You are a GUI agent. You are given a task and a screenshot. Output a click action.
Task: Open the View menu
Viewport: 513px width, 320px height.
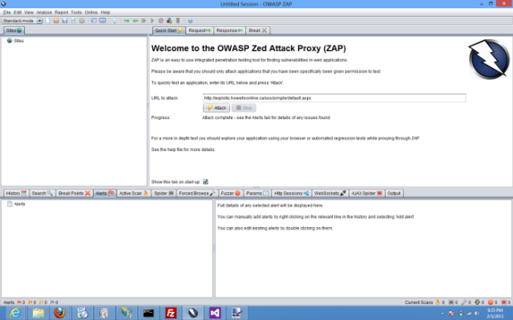tap(29, 12)
